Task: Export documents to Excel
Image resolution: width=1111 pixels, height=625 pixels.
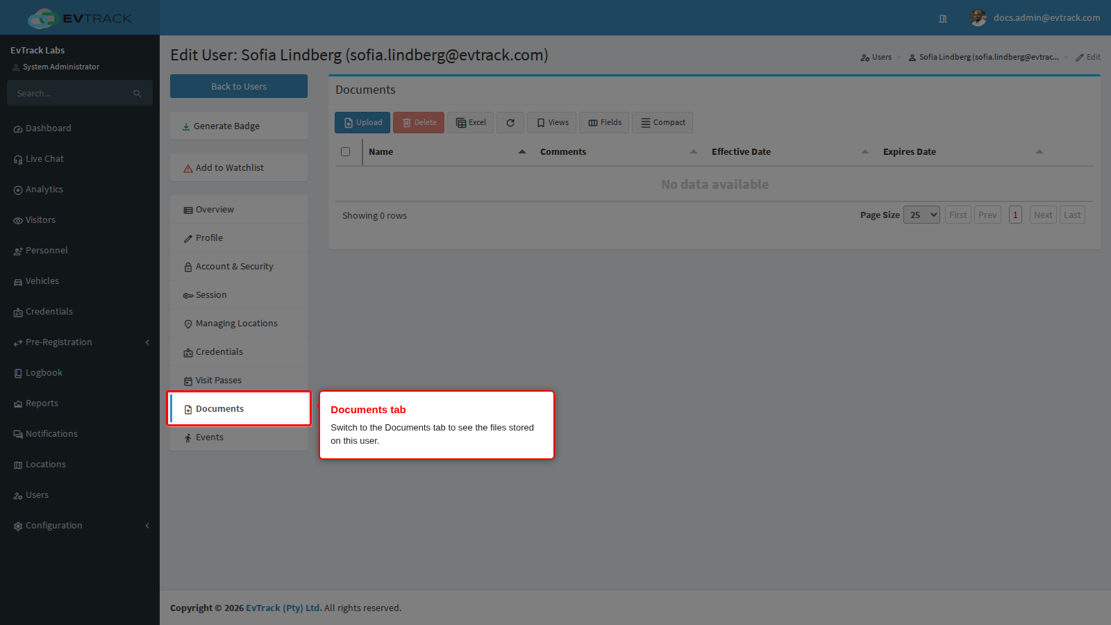Action: click(471, 122)
